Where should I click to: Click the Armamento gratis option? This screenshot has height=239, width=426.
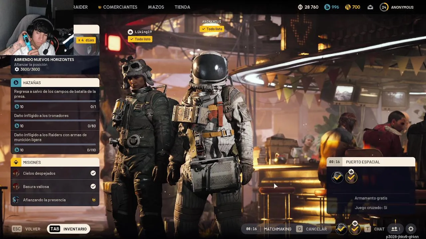point(371,198)
